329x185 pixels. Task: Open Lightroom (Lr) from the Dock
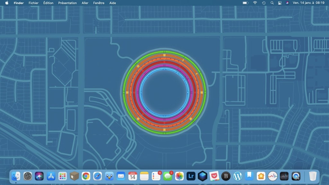(191, 176)
